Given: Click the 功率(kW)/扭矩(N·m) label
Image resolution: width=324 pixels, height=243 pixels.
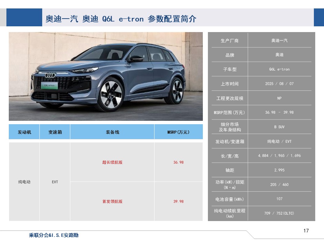Looking at the screenshot, I should coord(230,185).
